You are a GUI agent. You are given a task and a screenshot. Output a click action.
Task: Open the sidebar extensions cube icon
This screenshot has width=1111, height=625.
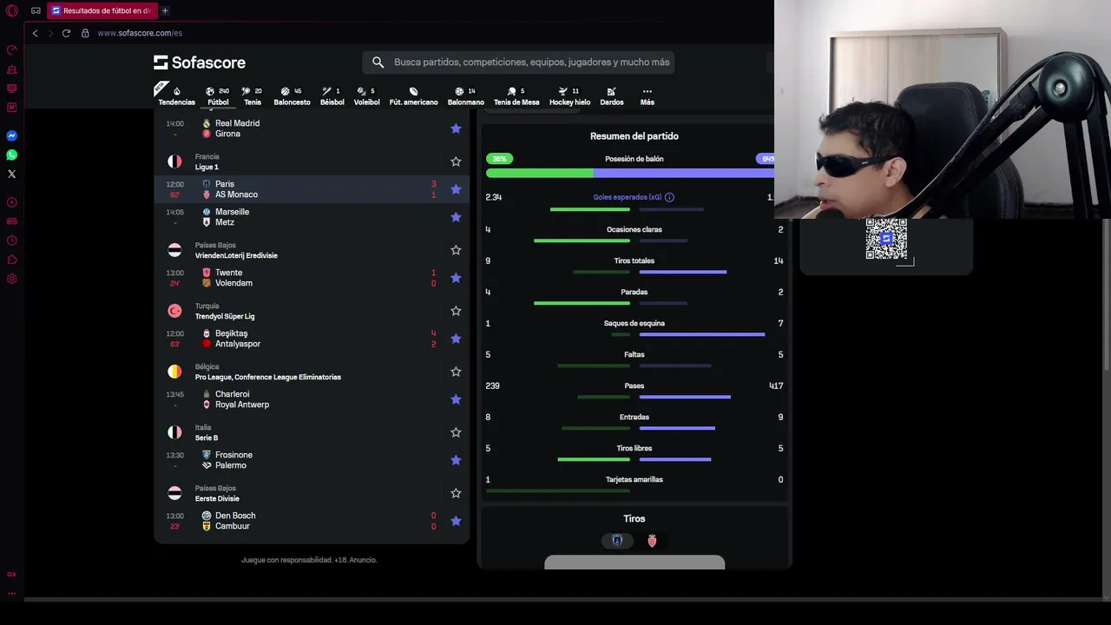[12, 260]
